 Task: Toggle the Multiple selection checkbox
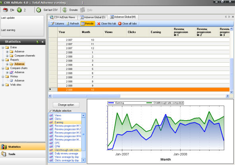pyautogui.click(x=50, y=111)
